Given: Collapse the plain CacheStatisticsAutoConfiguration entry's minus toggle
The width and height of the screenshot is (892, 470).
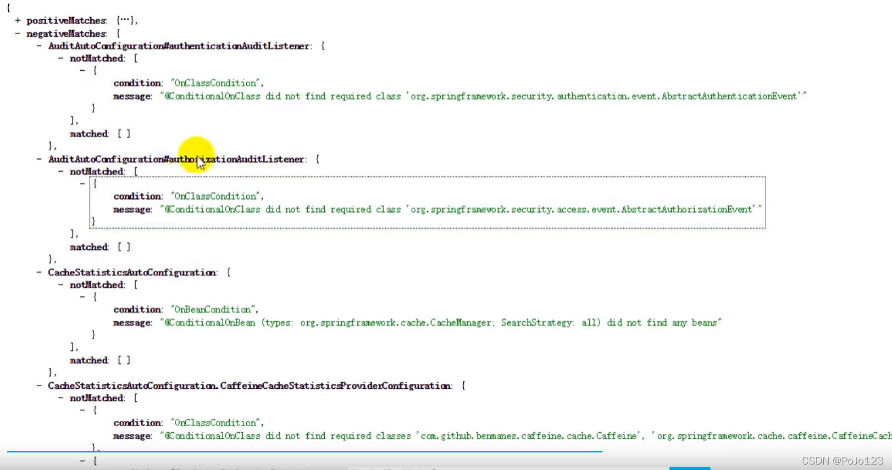Looking at the screenshot, I should (x=39, y=272).
